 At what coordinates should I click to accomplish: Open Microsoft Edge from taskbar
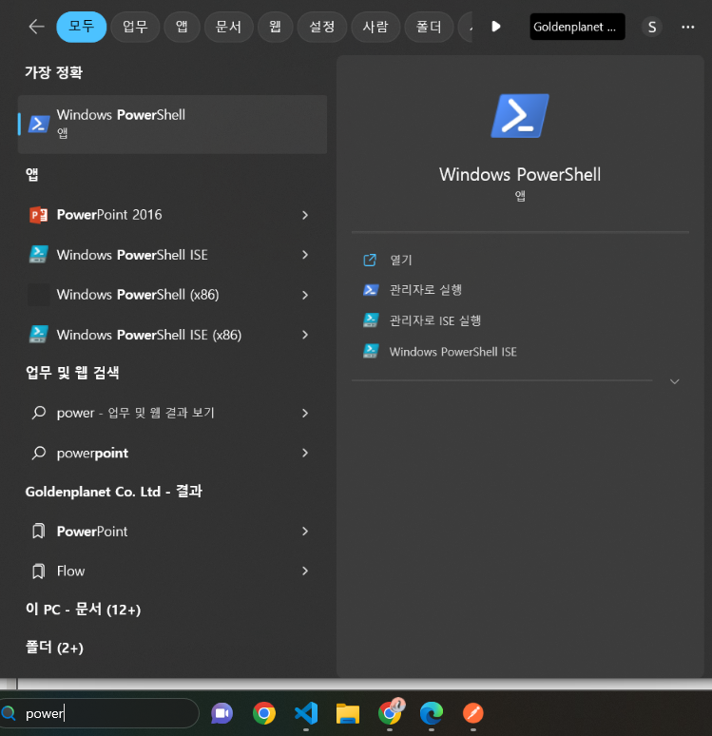[432, 713]
